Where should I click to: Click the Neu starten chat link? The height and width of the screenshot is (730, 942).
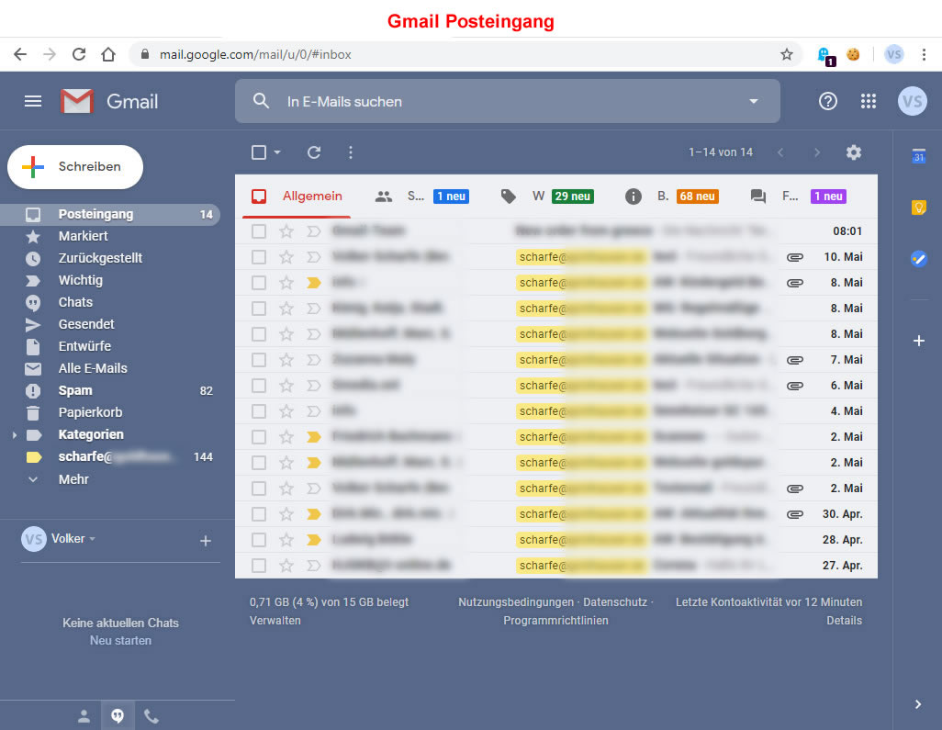(121, 641)
